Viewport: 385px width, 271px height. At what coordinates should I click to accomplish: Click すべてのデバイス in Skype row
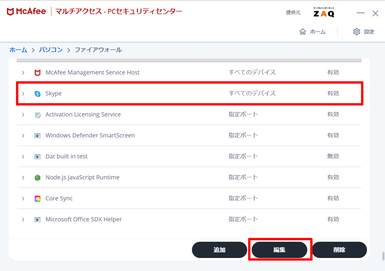(x=252, y=93)
